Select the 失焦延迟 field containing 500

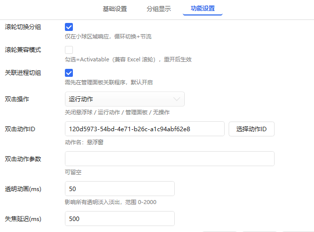coord(119,219)
